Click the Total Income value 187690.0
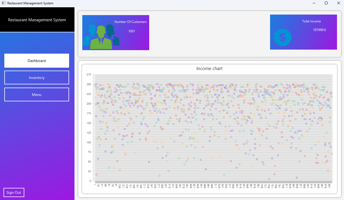This screenshot has width=344, height=200. pyautogui.click(x=319, y=30)
